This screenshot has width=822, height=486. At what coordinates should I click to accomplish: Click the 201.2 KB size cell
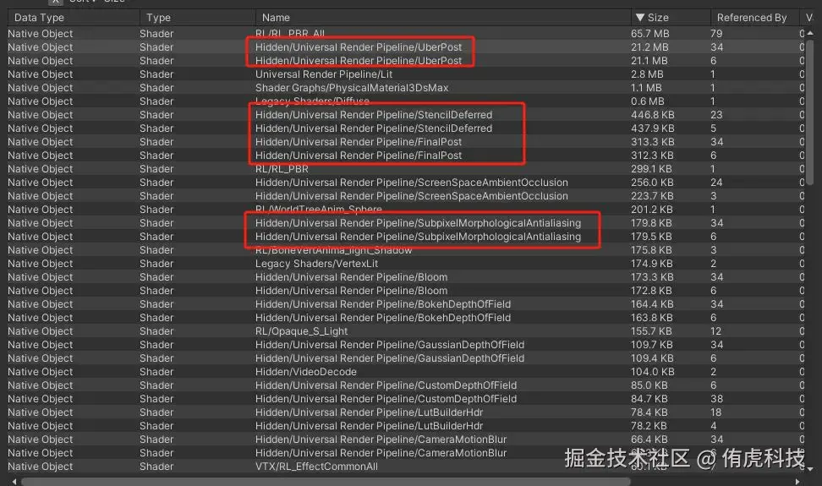[x=652, y=210]
